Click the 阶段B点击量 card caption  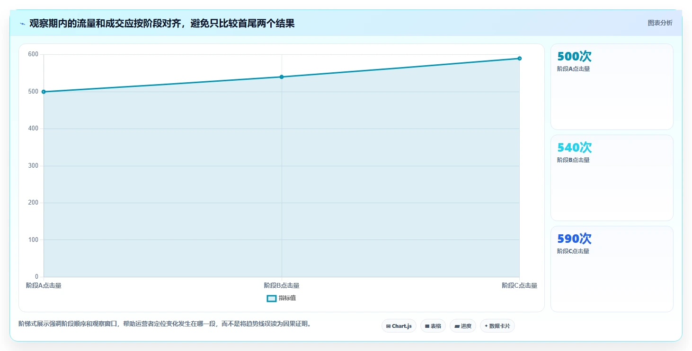pyautogui.click(x=573, y=160)
